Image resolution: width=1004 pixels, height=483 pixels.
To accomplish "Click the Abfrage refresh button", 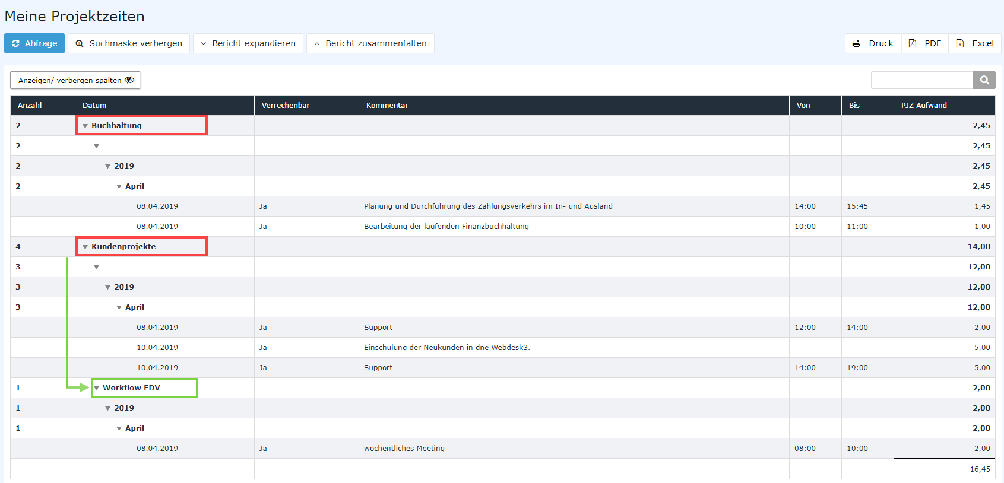I will coord(34,43).
